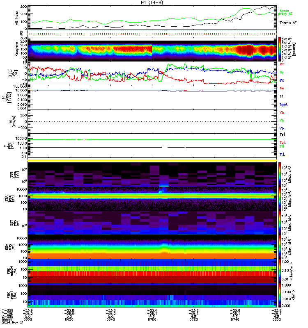Select the X-GSE value -22.8
The height and width of the screenshot is (328, 308).
click(276, 311)
